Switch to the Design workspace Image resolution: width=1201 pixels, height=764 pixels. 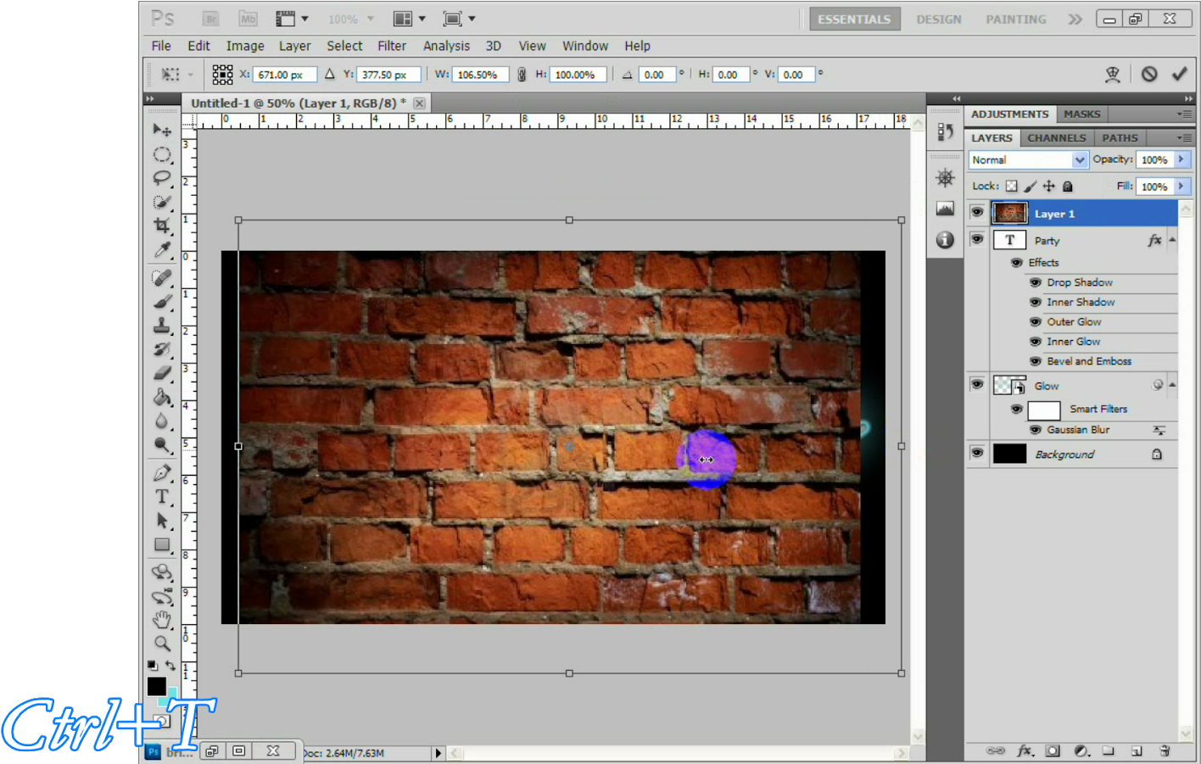pos(938,19)
